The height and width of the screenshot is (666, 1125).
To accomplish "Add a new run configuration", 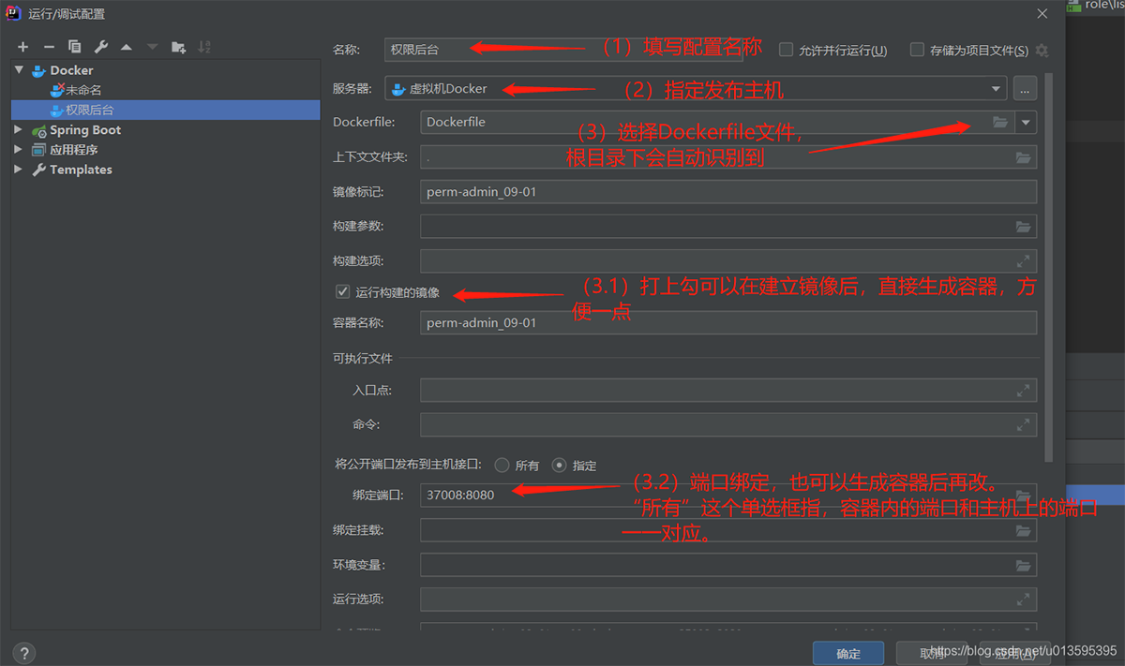I will coord(22,46).
